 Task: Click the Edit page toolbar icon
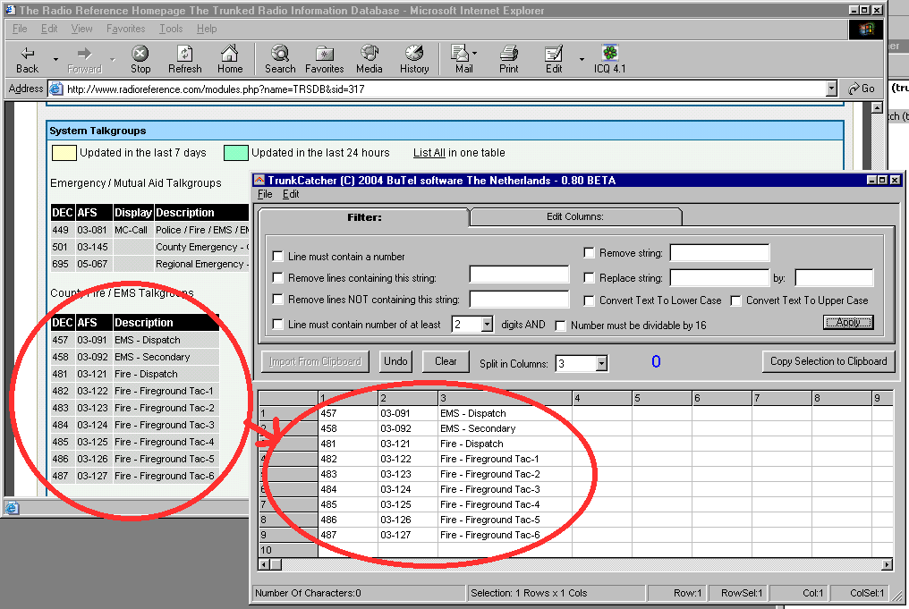click(x=554, y=54)
